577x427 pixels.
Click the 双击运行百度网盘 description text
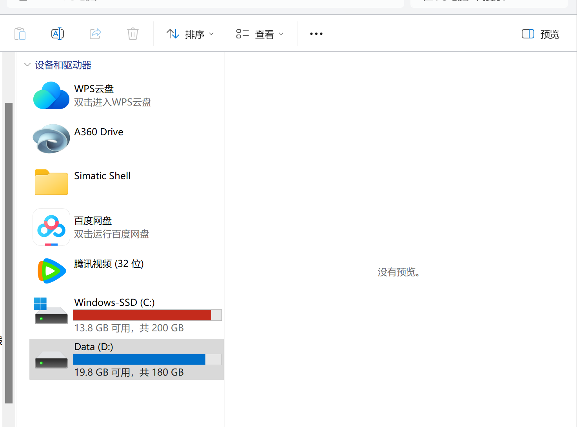pyautogui.click(x=112, y=234)
